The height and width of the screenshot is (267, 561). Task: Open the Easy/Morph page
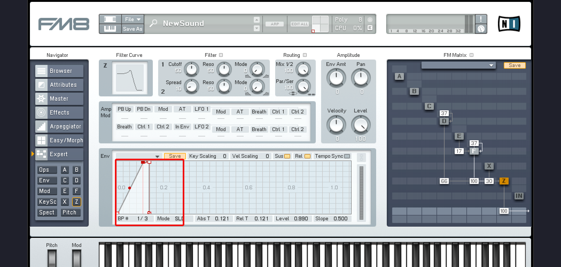59,140
